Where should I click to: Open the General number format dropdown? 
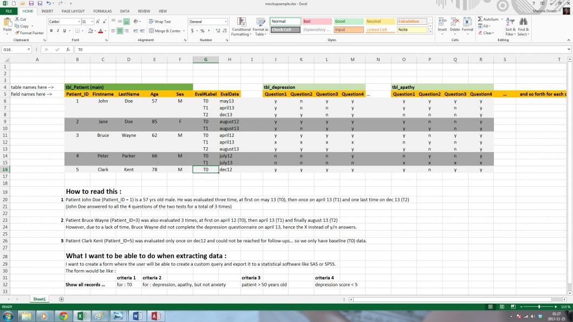pyautogui.click(x=225, y=22)
